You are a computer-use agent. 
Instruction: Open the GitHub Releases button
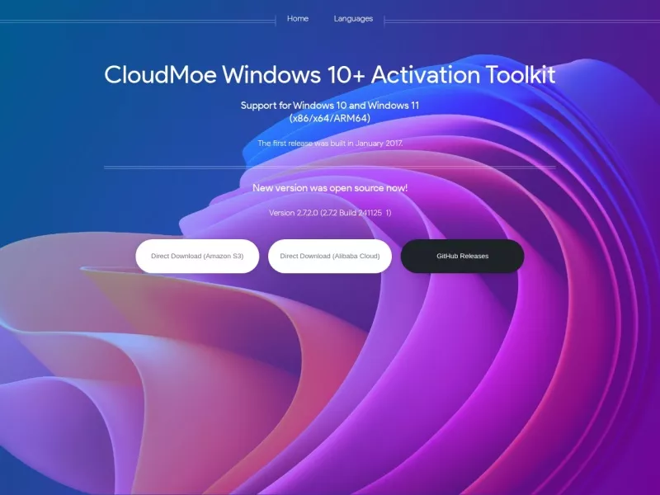click(x=462, y=256)
